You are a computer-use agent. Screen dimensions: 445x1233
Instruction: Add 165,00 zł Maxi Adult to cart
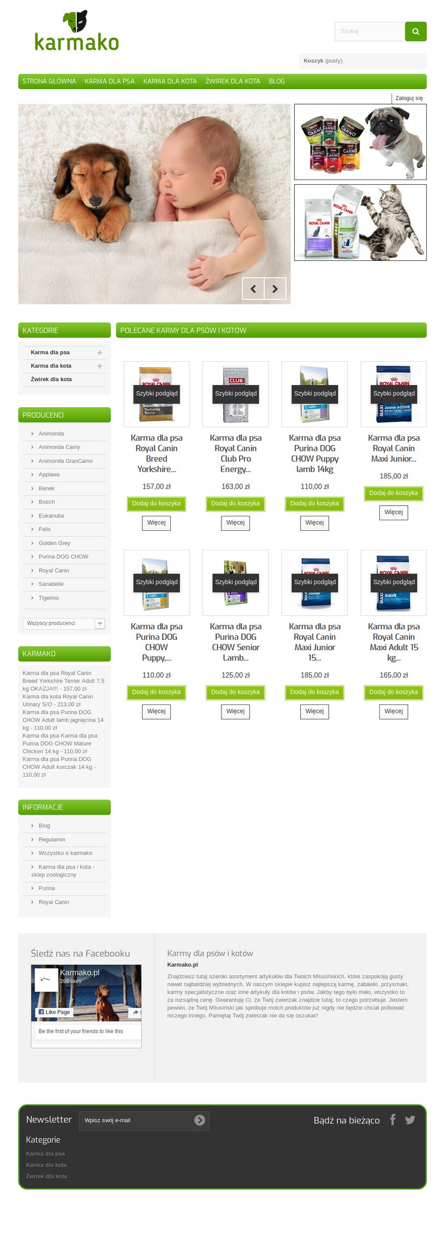(x=393, y=692)
